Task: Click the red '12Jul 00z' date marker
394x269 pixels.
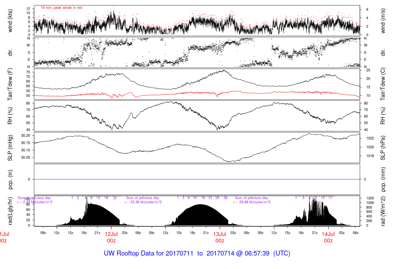Action: (x=111, y=237)
